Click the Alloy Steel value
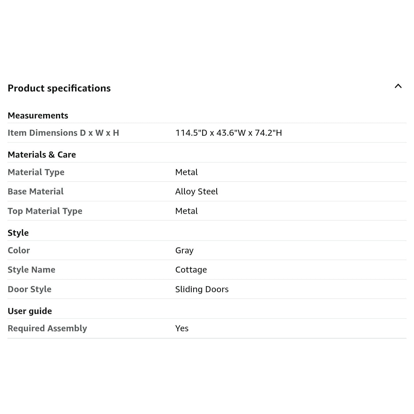Screen dimensions: 414x414 coord(196,191)
